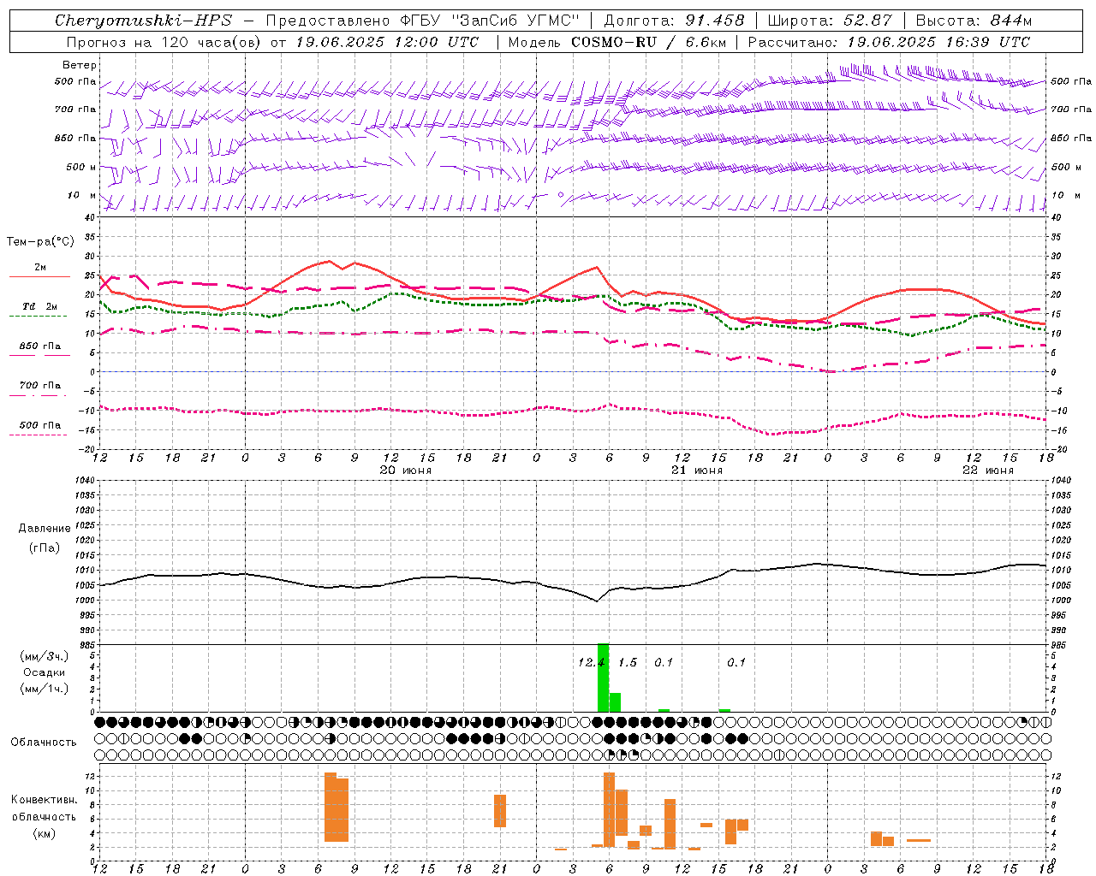Click the 20 июня date label
This screenshot has height=876, width=1096.
point(405,471)
